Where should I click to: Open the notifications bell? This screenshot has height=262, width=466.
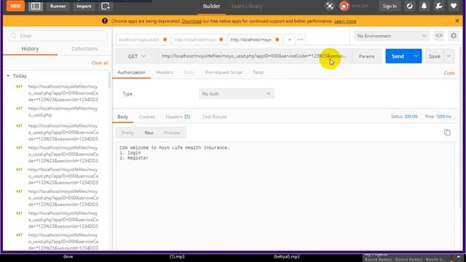[x=424, y=7]
